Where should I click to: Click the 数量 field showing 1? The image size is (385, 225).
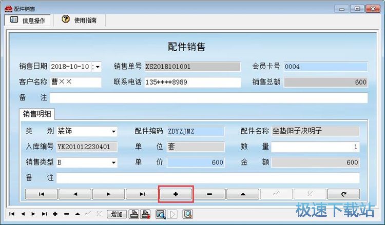coord(316,147)
